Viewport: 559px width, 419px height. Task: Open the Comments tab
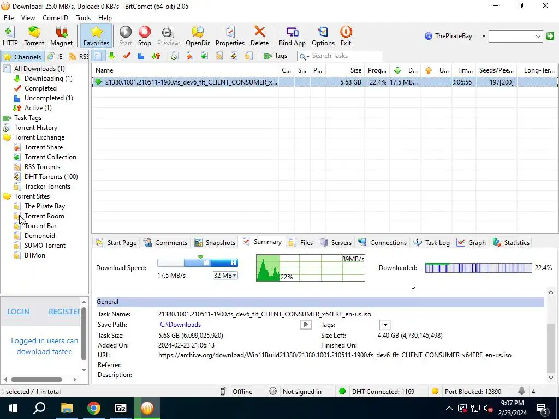165,243
